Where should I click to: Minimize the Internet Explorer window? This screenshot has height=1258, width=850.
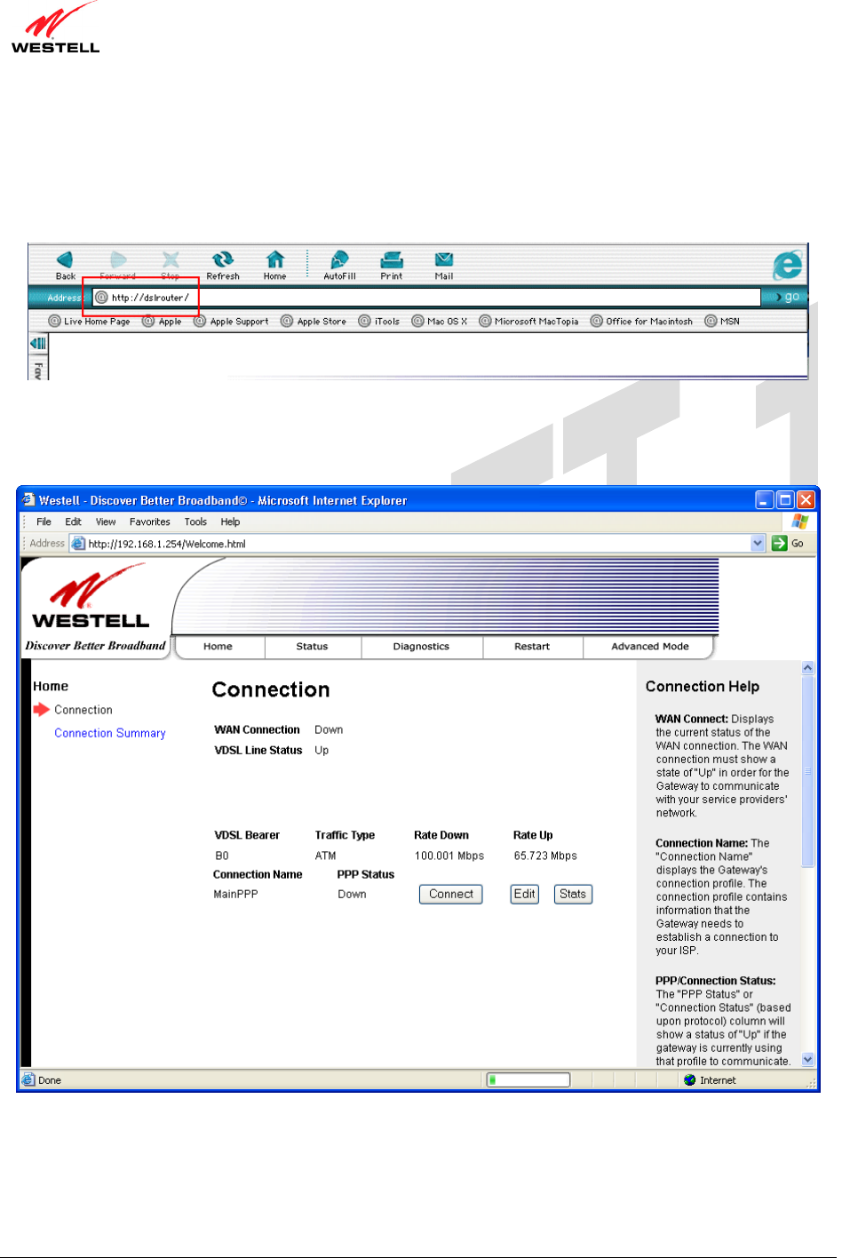764,500
